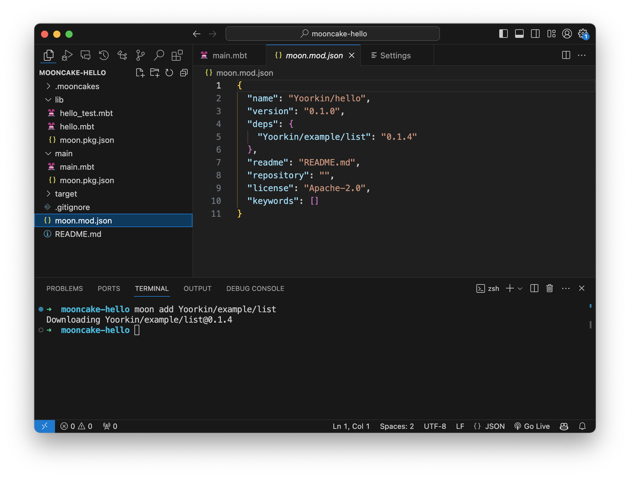Click the mooncake-hello command center search
Image resolution: width=630 pixels, height=478 pixels.
tap(333, 33)
